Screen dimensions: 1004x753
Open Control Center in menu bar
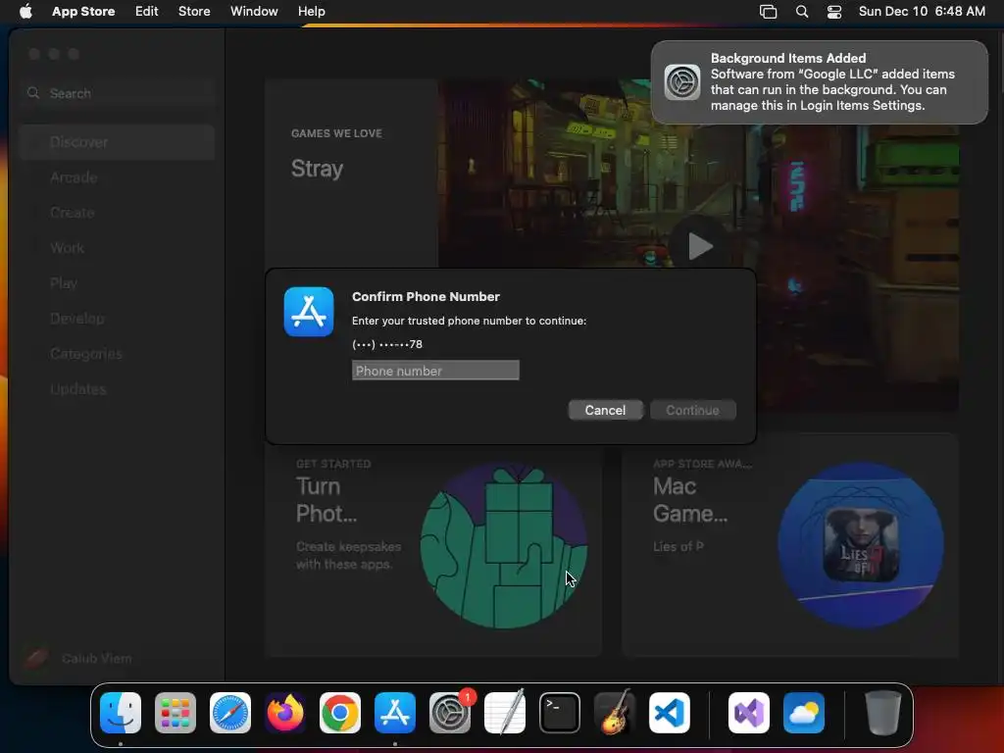click(834, 12)
